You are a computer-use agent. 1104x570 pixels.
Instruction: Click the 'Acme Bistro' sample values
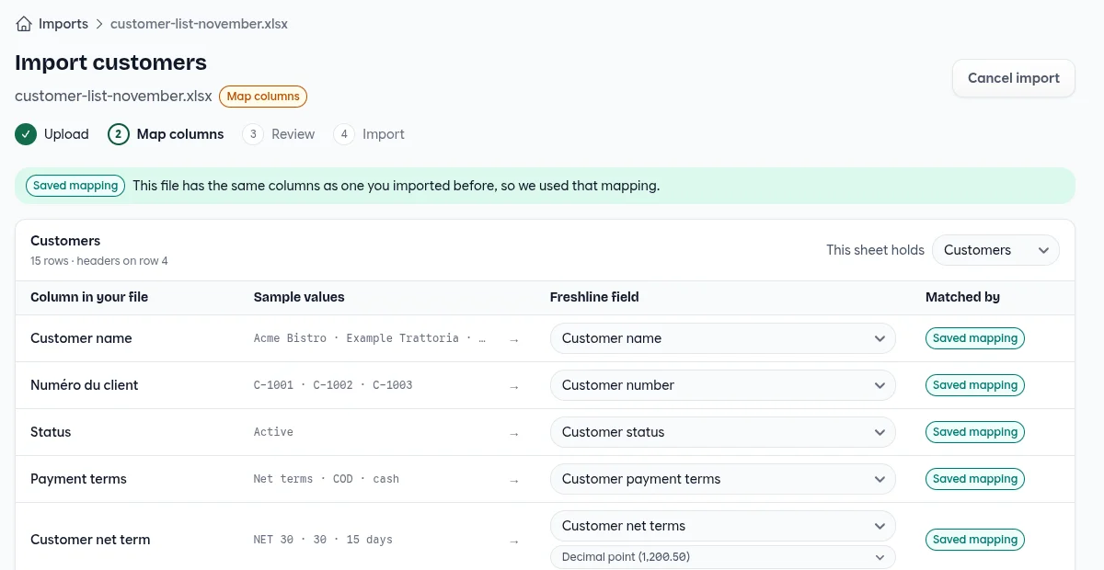370,338
